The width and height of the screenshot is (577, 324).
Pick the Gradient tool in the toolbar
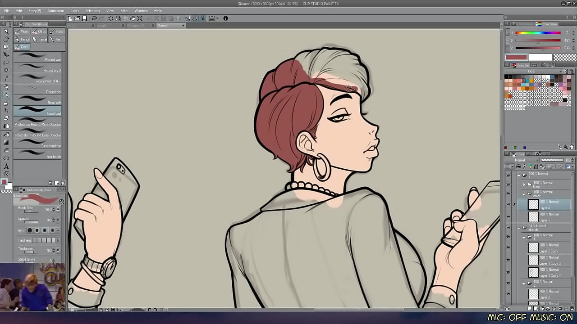pyautogui.click(x=6, y=143)
